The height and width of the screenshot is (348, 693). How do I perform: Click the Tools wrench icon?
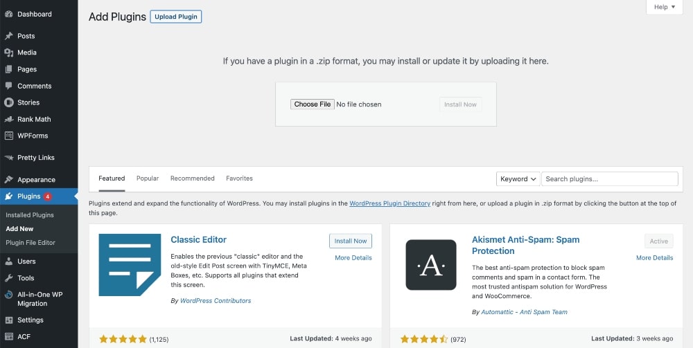(x=9, y=278)
